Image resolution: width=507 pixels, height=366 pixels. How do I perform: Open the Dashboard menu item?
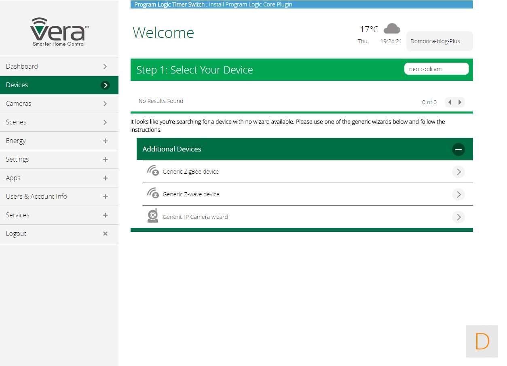[59, 67]
